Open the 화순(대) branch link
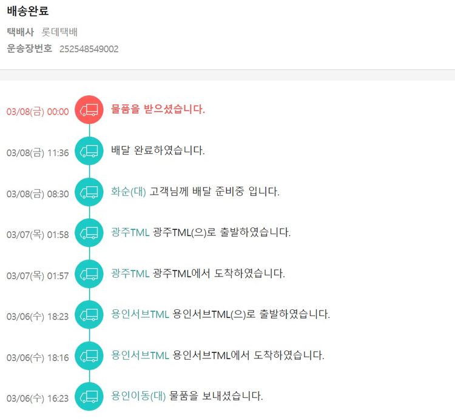The height and width of the screenshot is (419, 455). (x=129, y=192)
